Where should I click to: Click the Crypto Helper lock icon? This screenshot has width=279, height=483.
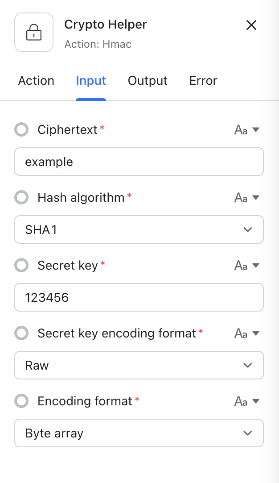pyautogui.click(x=34, y=32)
